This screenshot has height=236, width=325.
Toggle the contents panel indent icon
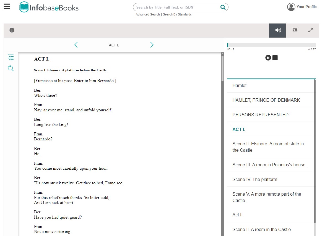[295, 30]
